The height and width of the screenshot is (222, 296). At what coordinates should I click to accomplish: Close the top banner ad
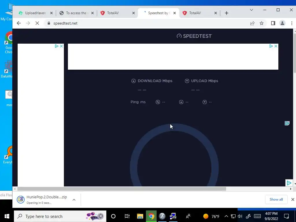(x=276, y=46)
